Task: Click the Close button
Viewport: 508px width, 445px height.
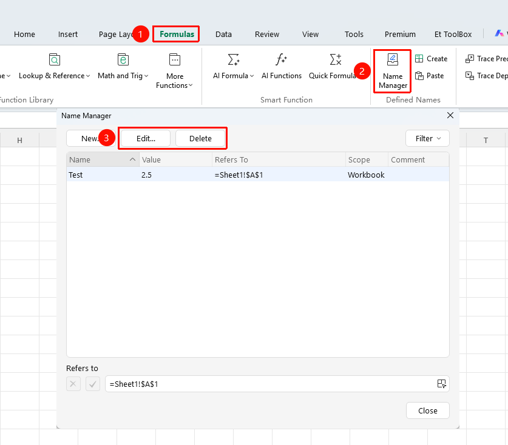Action: [428, 410]
